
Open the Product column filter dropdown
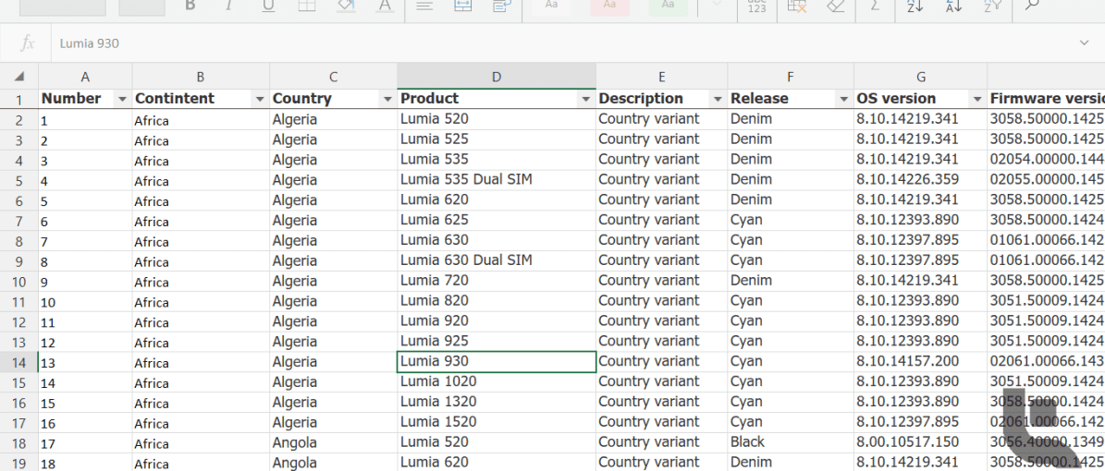585,99
